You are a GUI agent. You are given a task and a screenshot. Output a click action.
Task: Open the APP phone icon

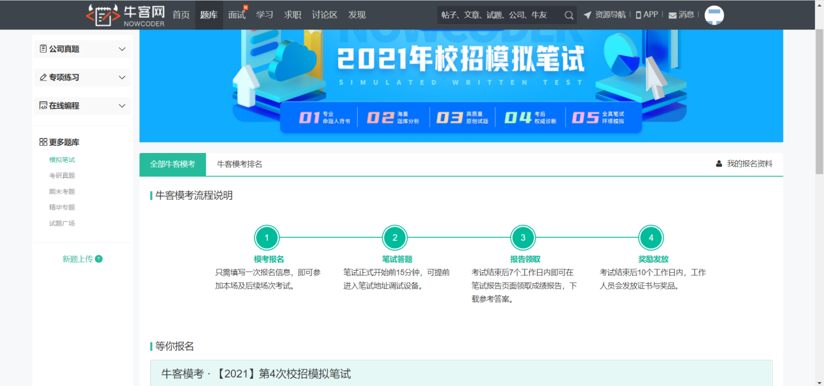(639, 14)
